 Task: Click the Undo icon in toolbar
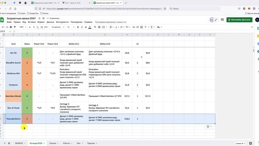(x=3, y=27)
